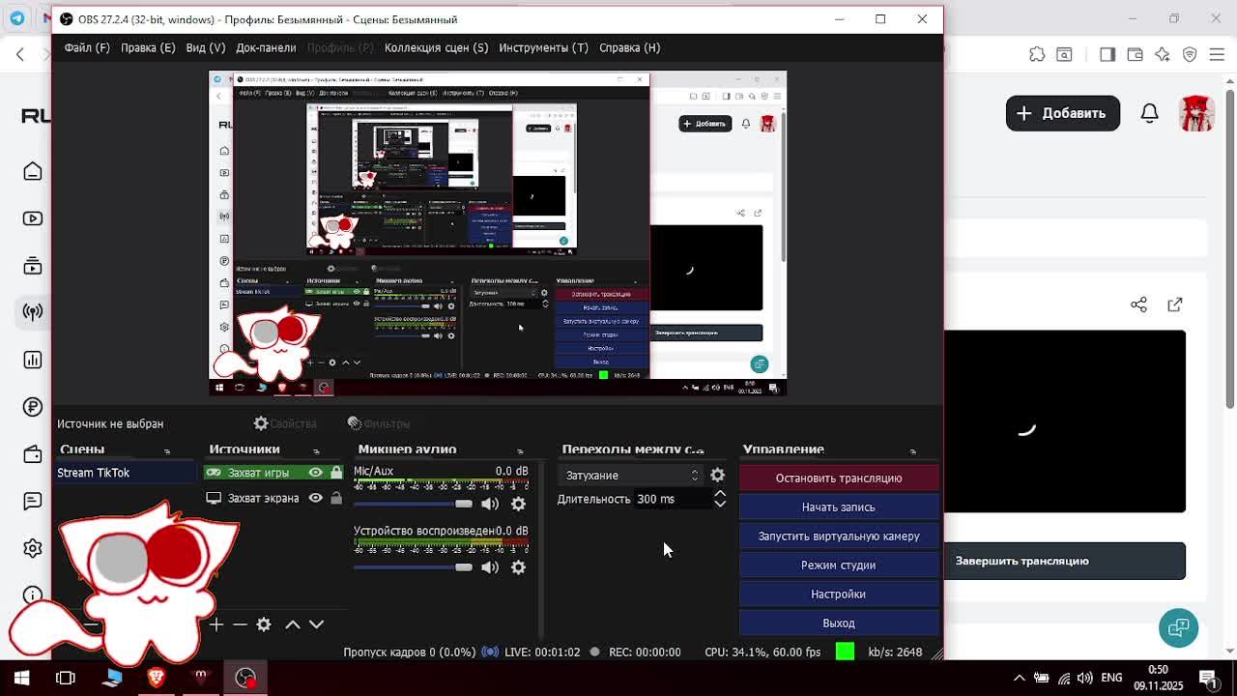This screenshot has width=1237, height=696.
Task: Click the share icon above stream player
Action: (x=1138, y=304)
